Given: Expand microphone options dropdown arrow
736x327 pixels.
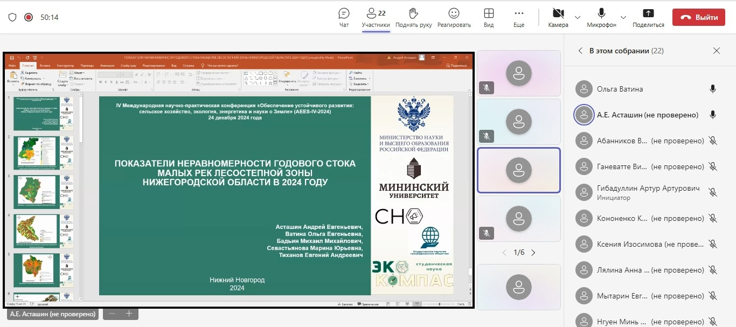Looking at the screenshot, I should pyautogui.click(x=623, y=17).
